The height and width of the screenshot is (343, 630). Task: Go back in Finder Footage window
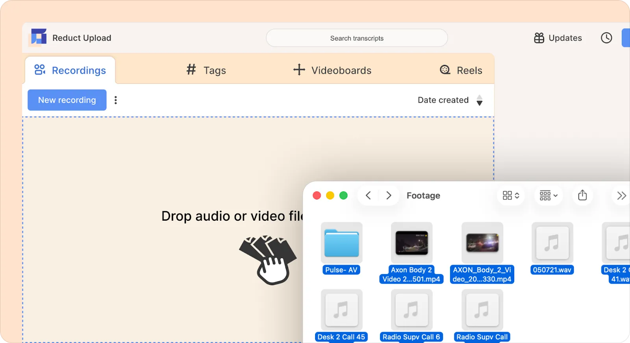pos(368,195)
